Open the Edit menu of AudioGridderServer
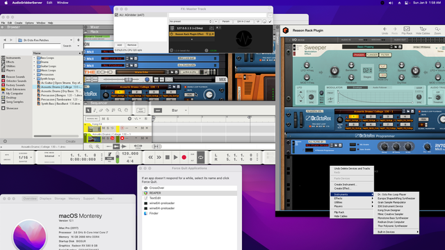This screenshot has width=445, height=250. tap(49, 3)
